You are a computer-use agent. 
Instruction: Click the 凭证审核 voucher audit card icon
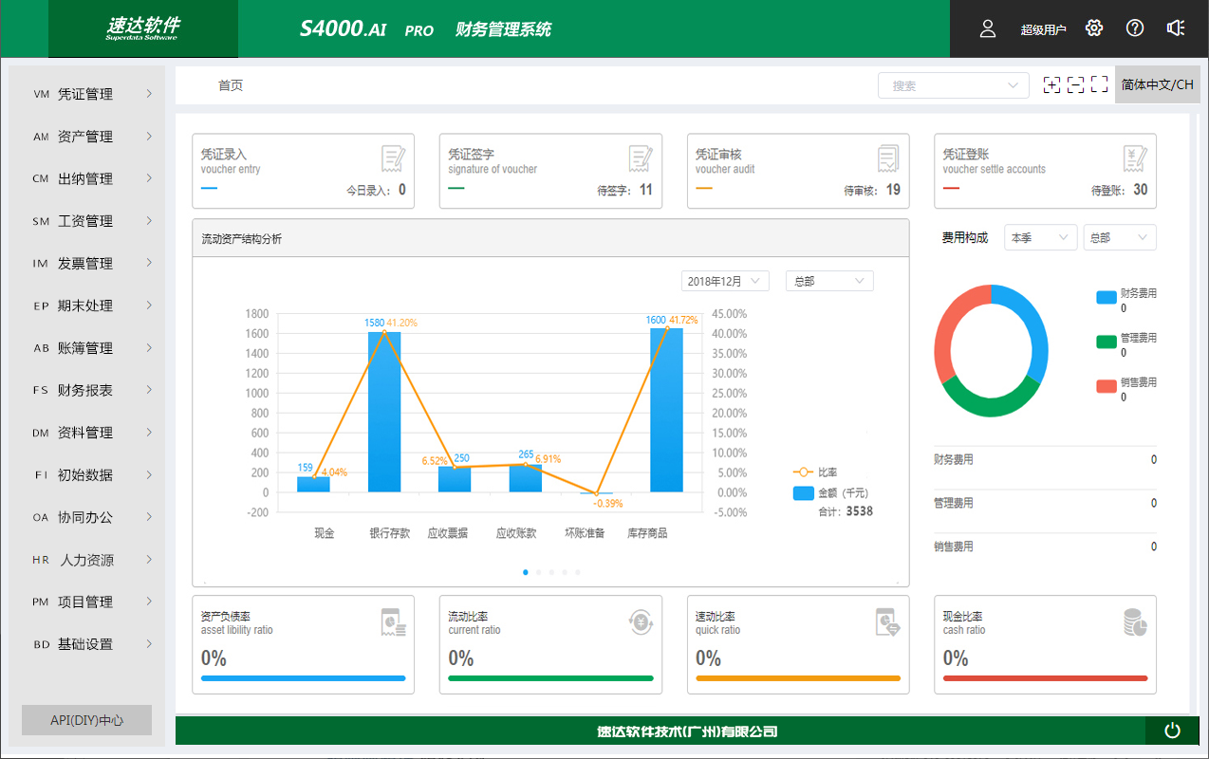pyautogui.click(x=888, y=158)
